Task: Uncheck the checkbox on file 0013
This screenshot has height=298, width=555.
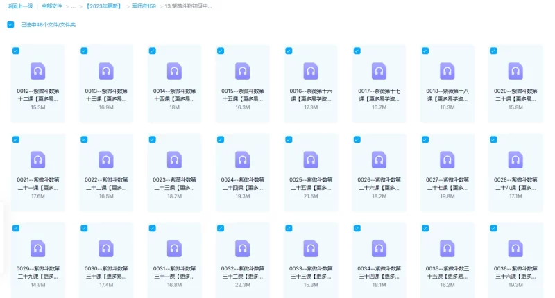Action: click(x=84, y=51)
